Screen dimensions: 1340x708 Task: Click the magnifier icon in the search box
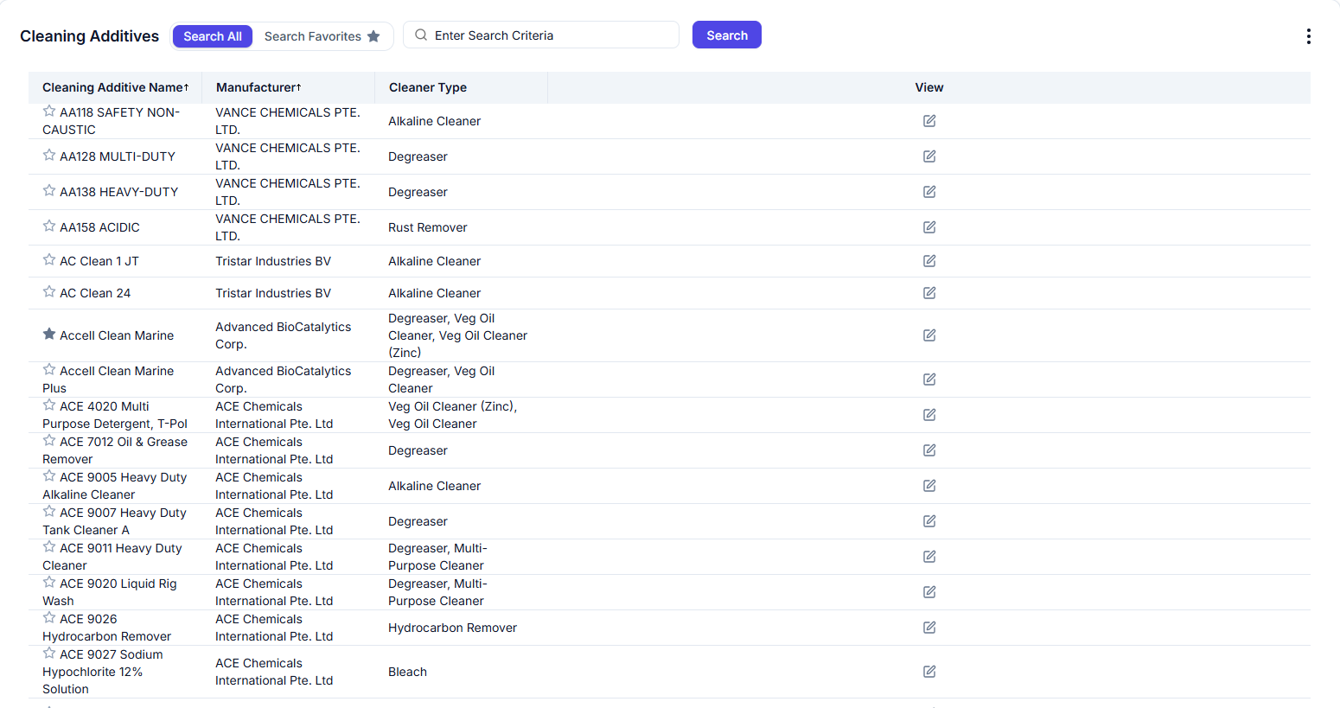421,35
